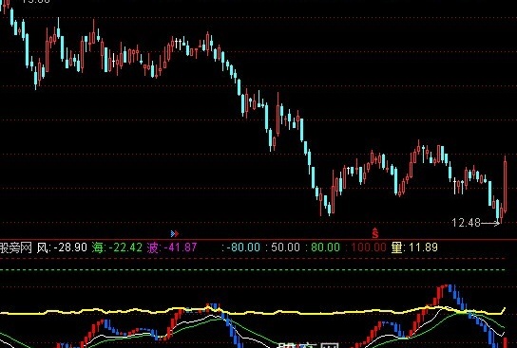
Task: Click the 股旁网 indicator name
Action: click(16, 247)
